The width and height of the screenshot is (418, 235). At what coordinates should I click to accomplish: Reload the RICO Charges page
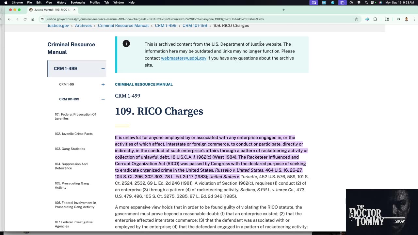pos(25,19)
